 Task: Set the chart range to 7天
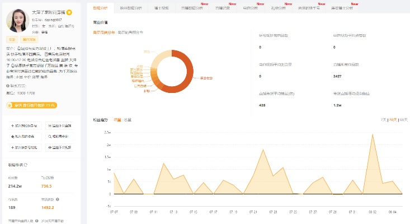[383, 120]
